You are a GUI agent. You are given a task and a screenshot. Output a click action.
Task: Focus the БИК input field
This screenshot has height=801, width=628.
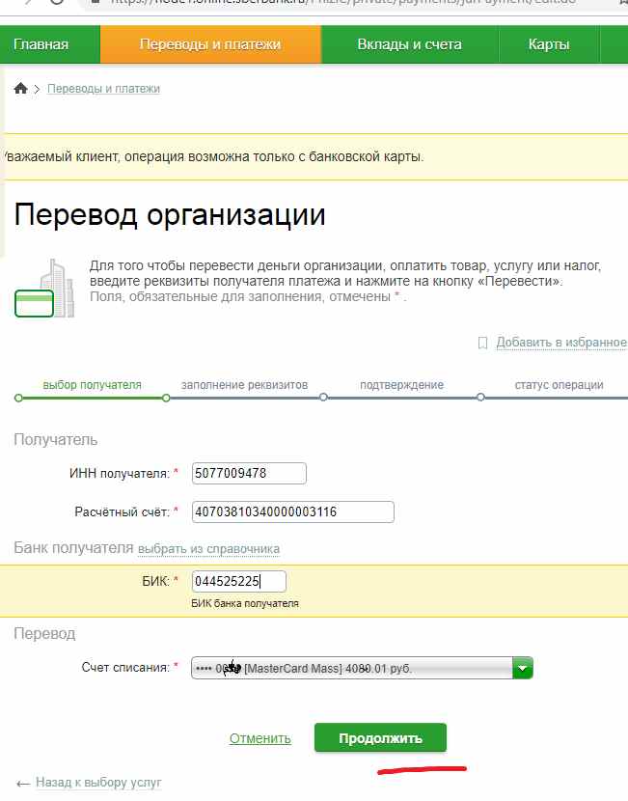(239, 581)
